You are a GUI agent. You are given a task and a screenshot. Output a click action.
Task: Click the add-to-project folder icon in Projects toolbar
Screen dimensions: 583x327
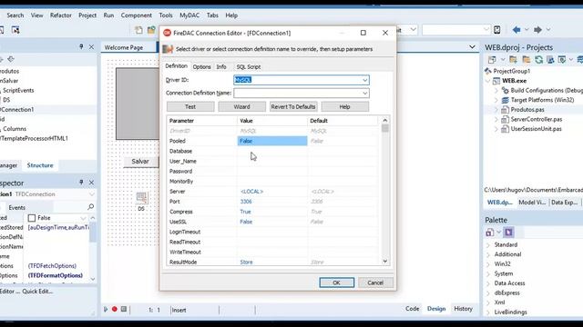(514, 59)
